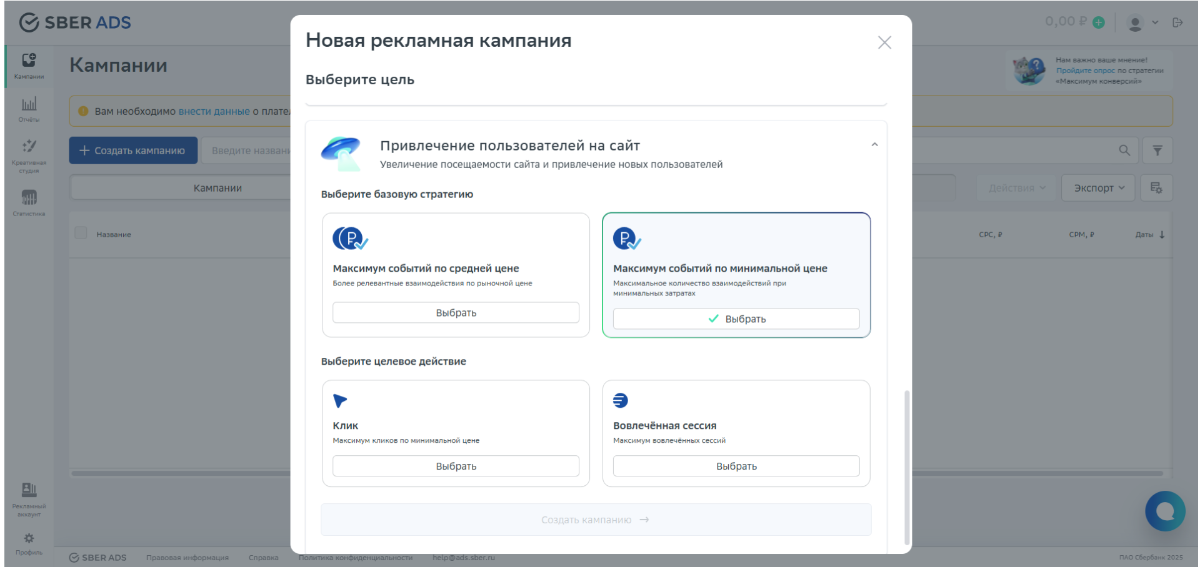Open the Действия dropdown

pos(1014,187)
